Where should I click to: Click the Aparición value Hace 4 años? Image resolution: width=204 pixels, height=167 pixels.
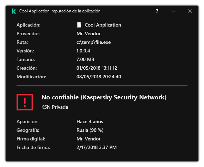tap(90, 121)
